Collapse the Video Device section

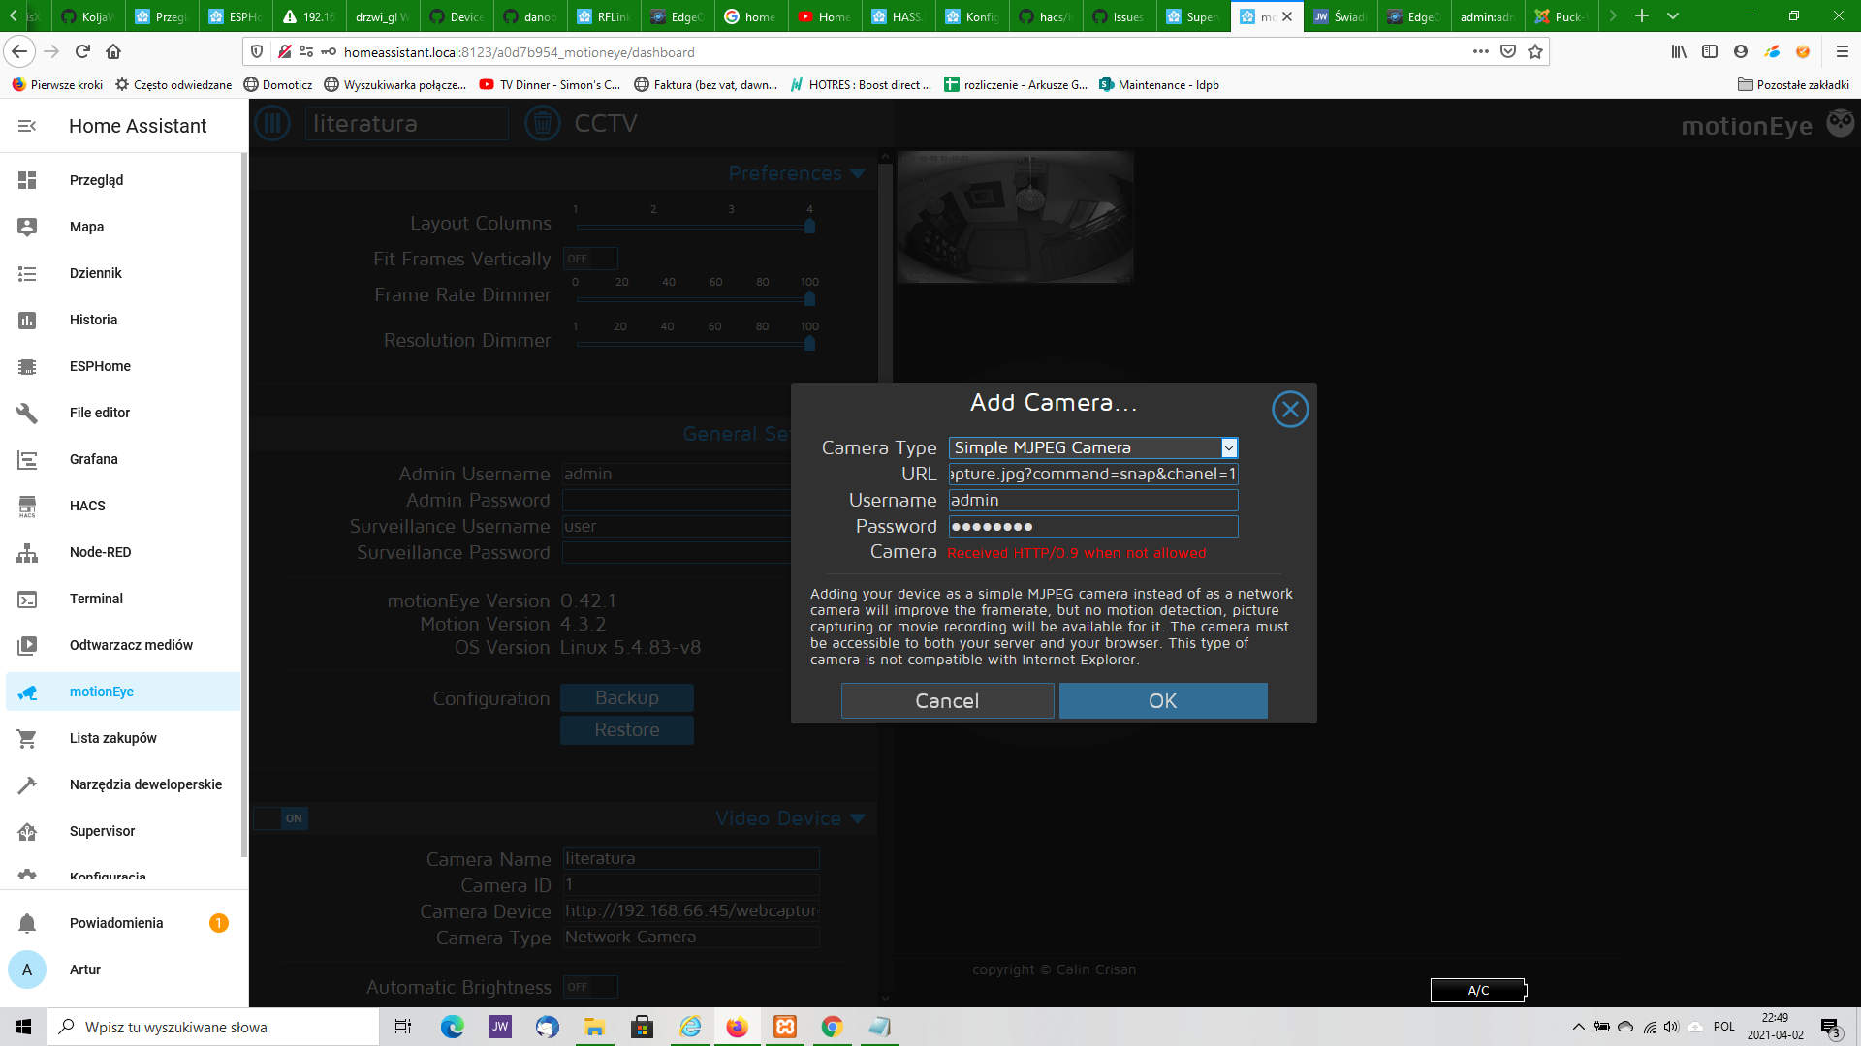tap(857, 817)
